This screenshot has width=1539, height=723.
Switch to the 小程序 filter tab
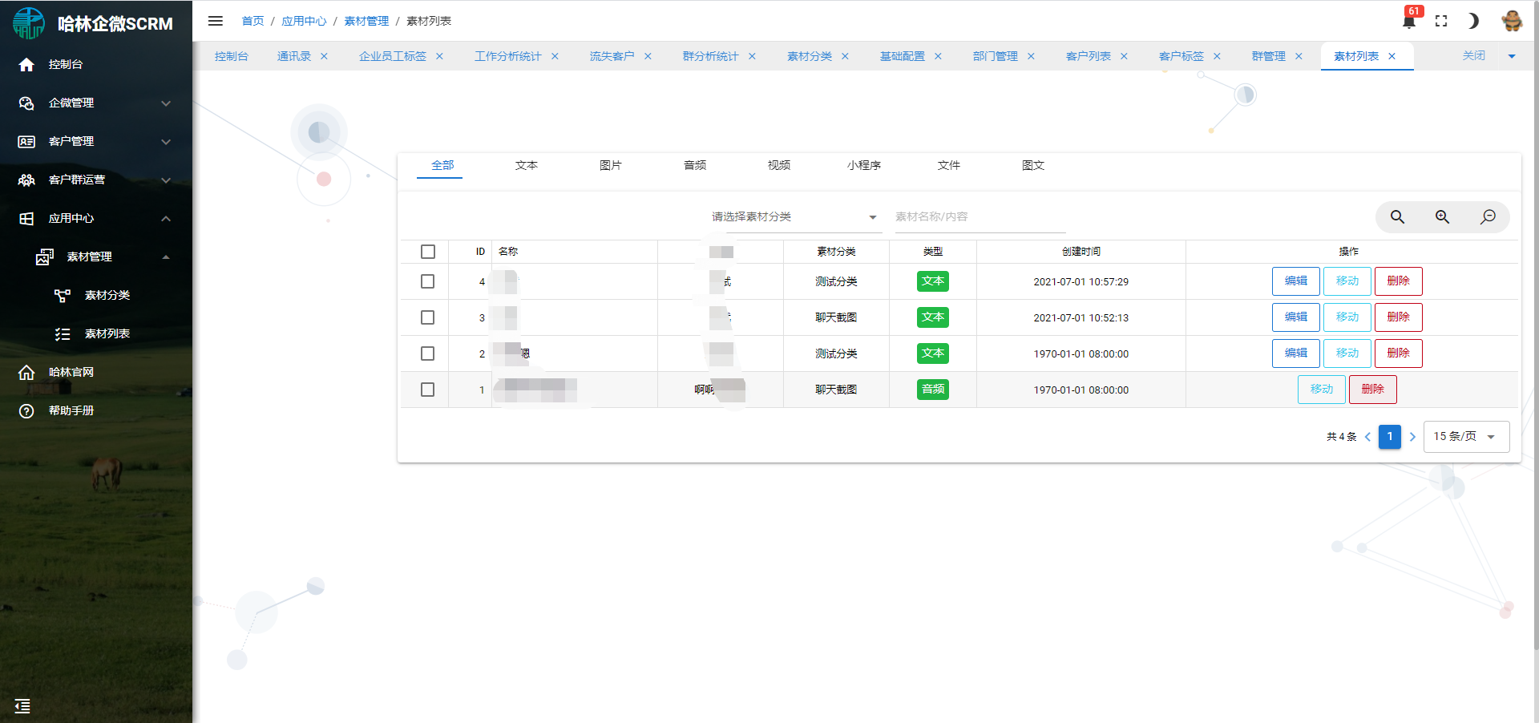[x=864, y=165]
